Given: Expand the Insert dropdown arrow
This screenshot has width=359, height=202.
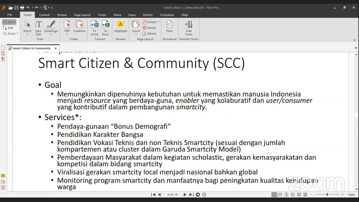Looking at the screenshot, I should [136, 34].
